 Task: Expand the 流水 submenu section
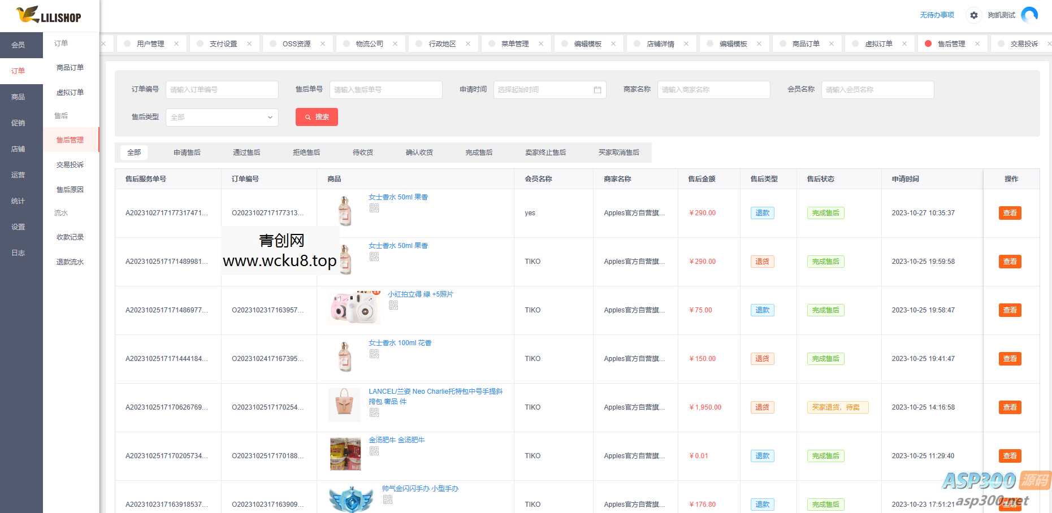pyautogui.click(x=60, y=213)
